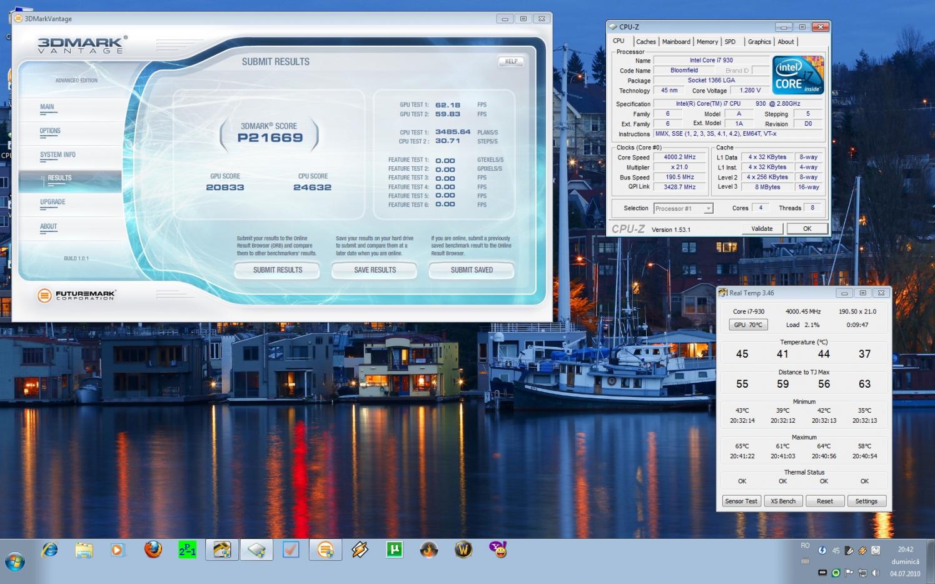Click the Daemon Tools blue lightning tray icon
This screenshot has height=584, width=935.
pyautogui.click(x=822, y=550)
